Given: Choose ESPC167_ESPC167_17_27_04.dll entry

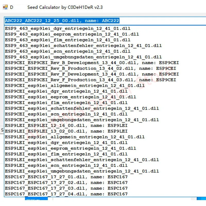Looking at the screenshot, I should point(66,194).
